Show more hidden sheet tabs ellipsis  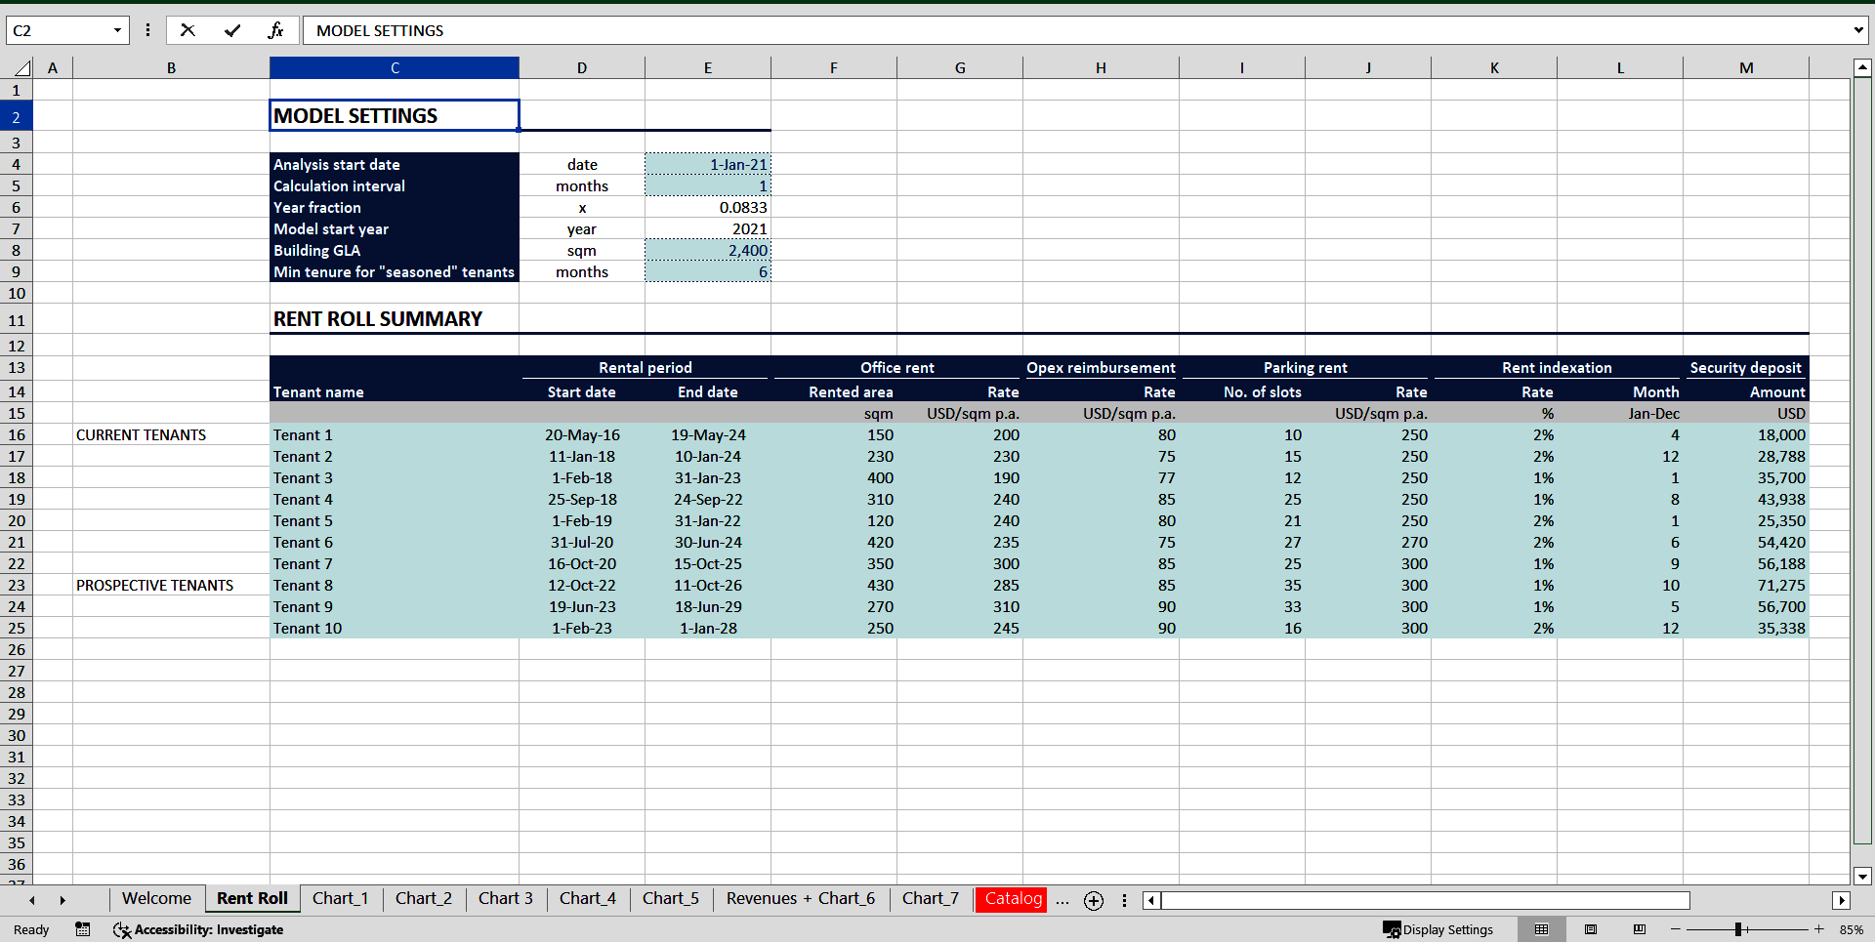click(x=1062, y=900)
